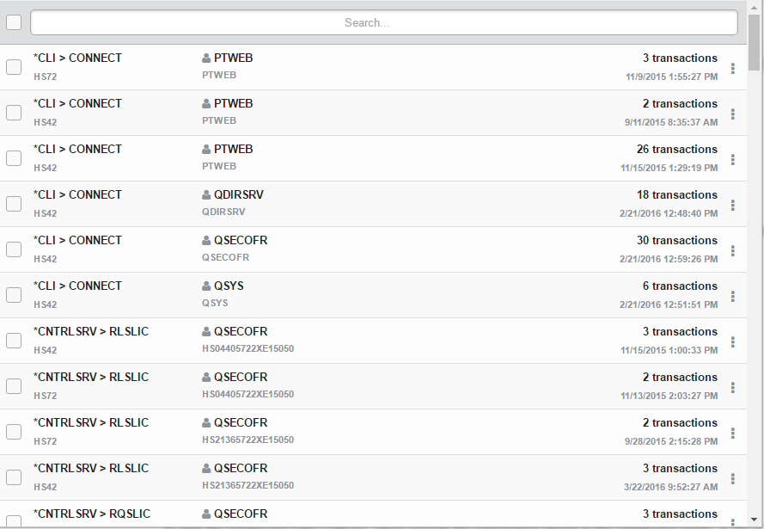This screenshot has width=764, height=529.
Task: Click user icon beside QSYS
Action: pyautogui.click(x=206, y=286)
